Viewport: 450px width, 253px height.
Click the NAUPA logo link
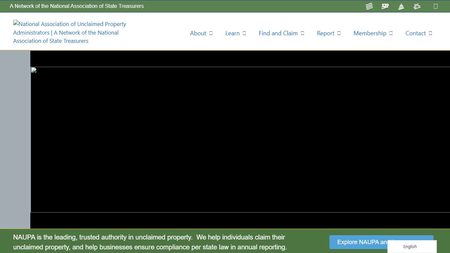click(69, 32)
